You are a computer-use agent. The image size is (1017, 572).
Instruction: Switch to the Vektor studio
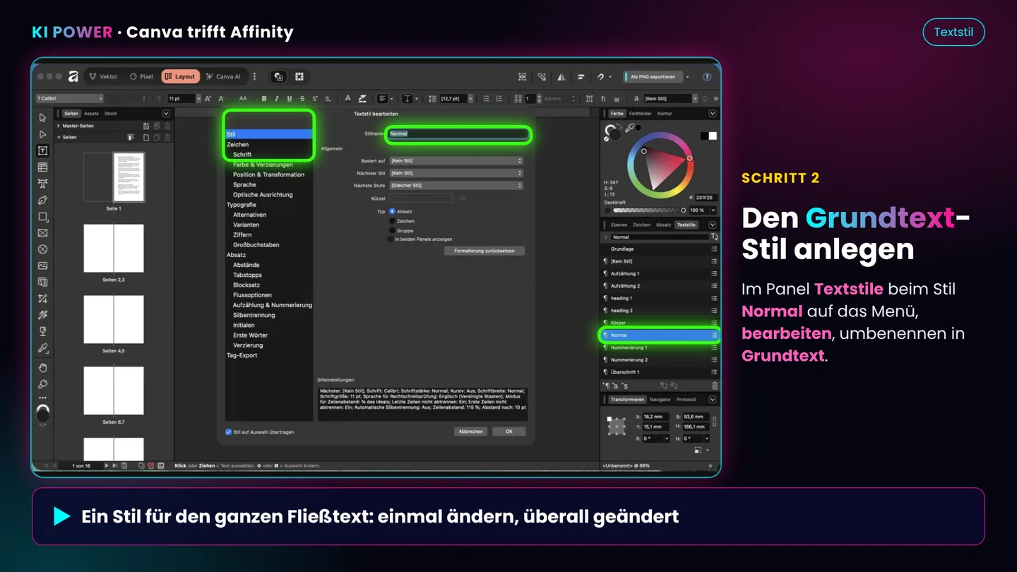103,76
